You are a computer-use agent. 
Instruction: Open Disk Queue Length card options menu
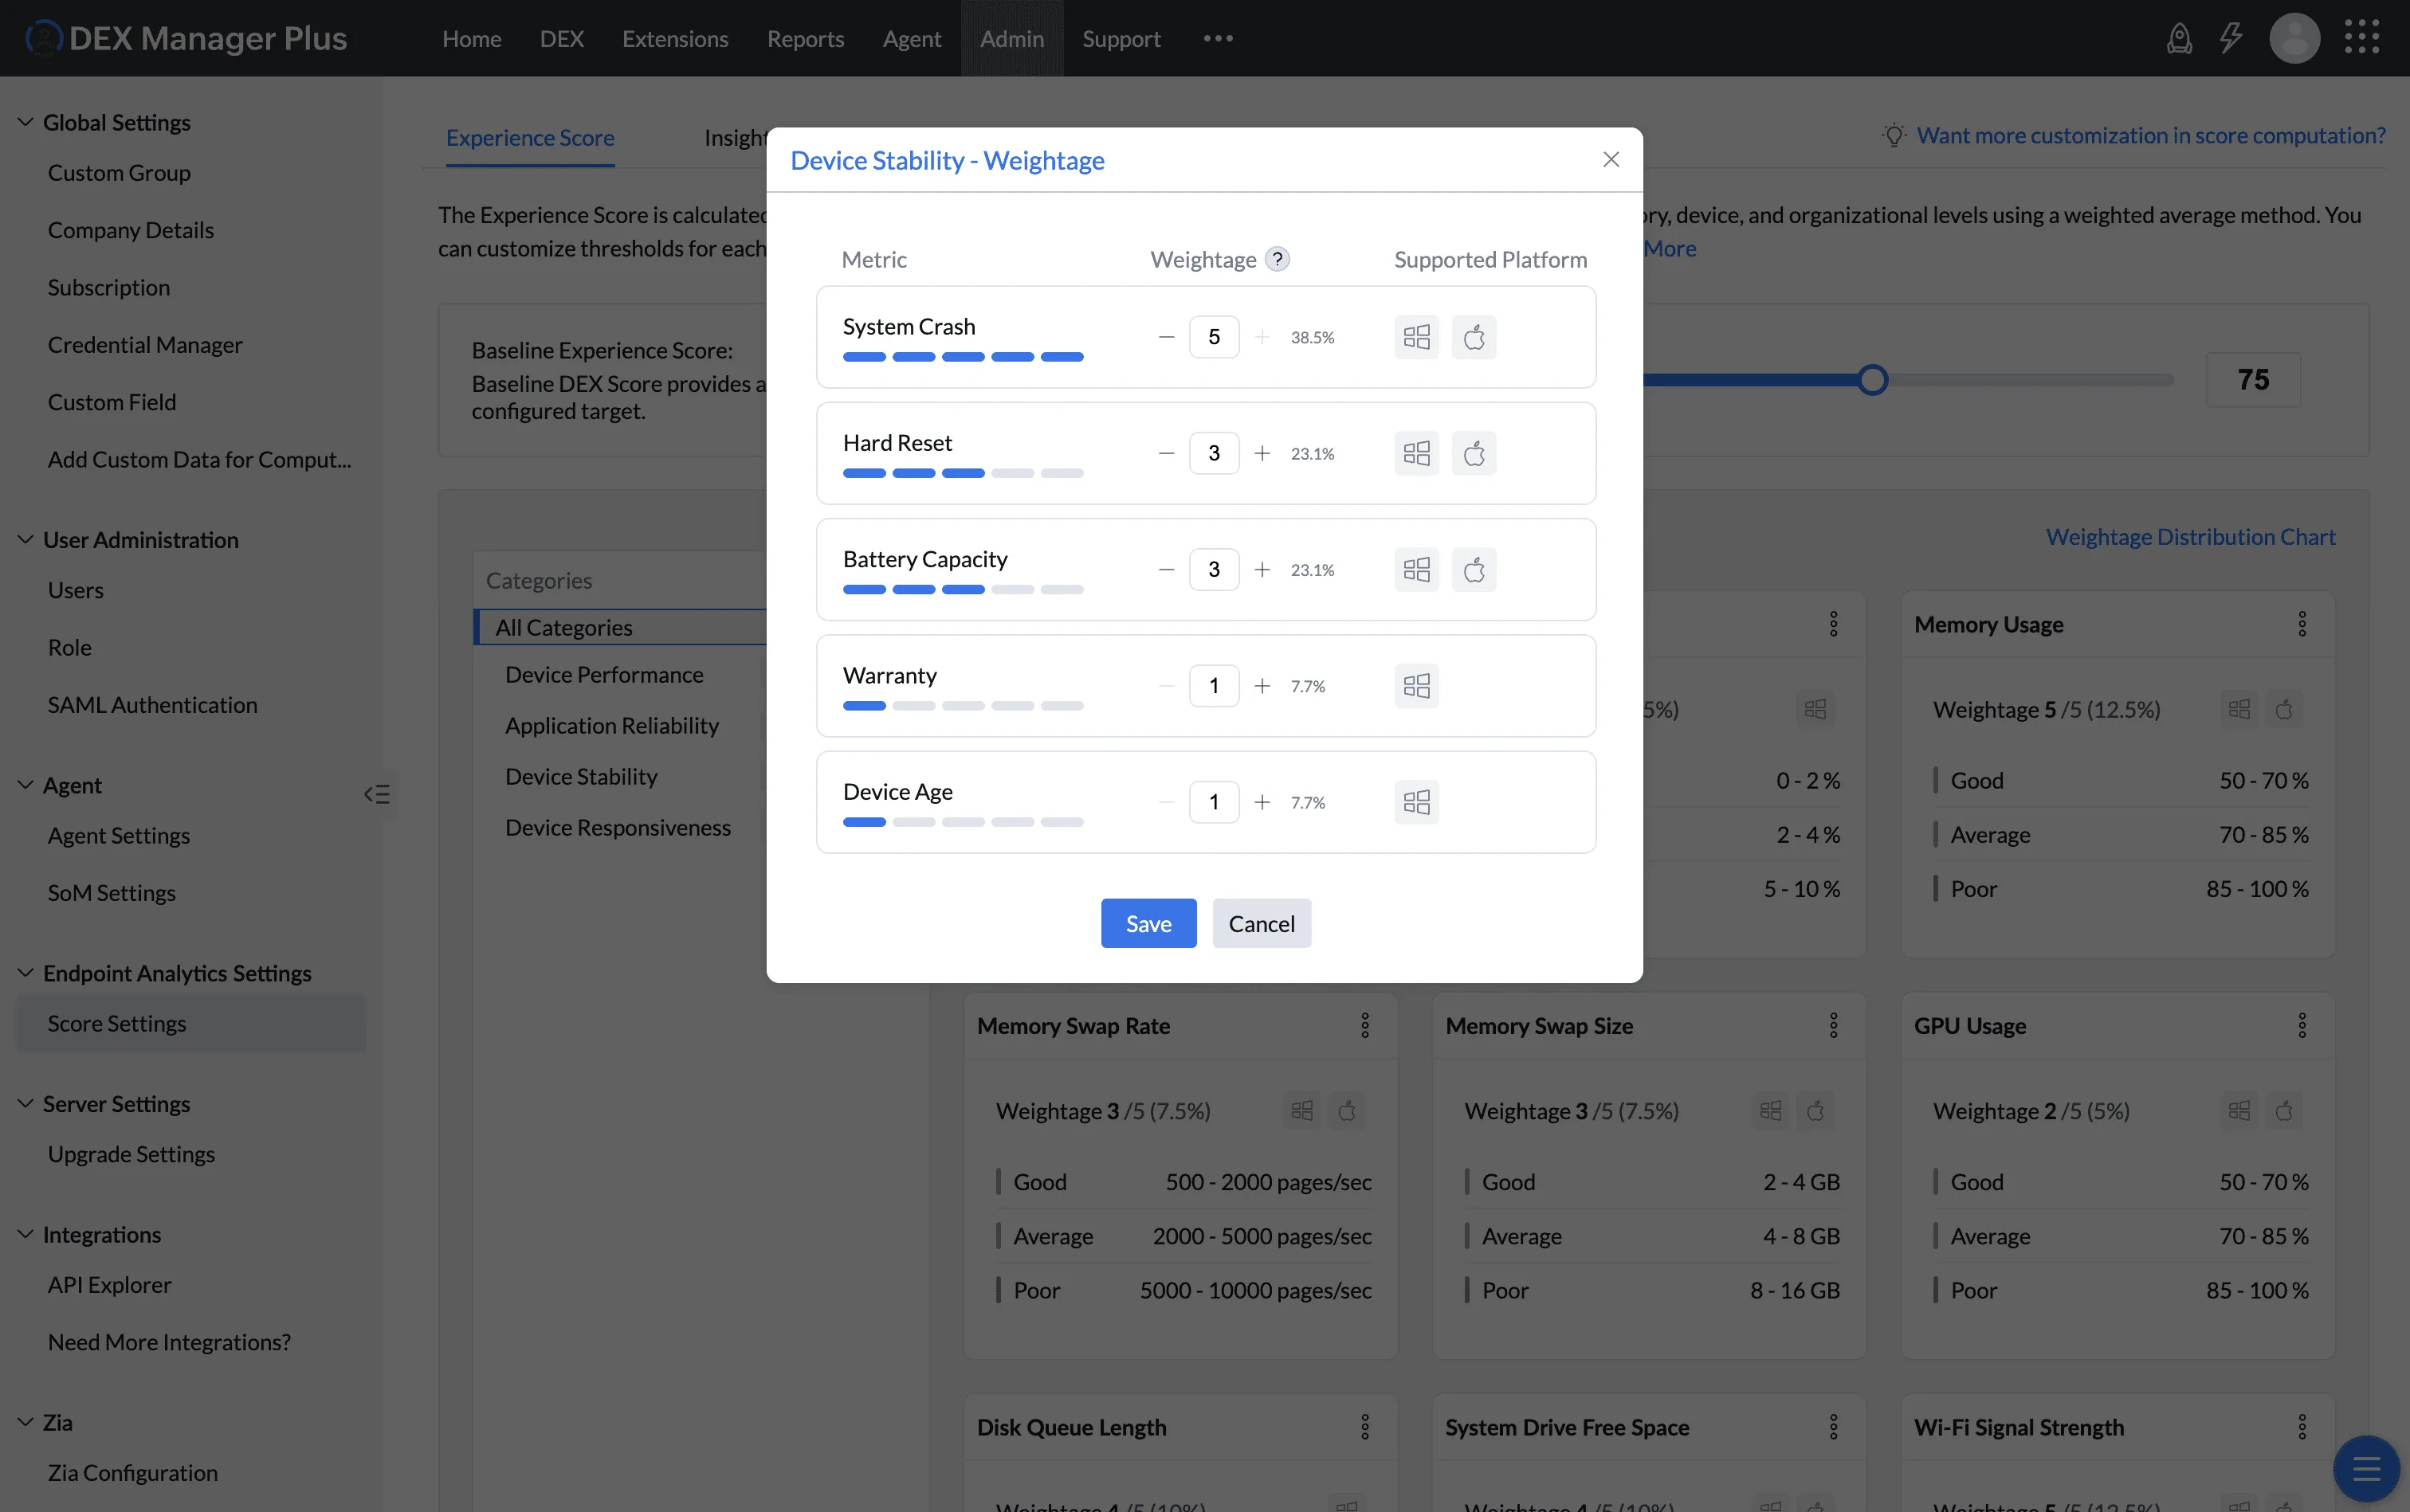(x=1364, y=1427)
